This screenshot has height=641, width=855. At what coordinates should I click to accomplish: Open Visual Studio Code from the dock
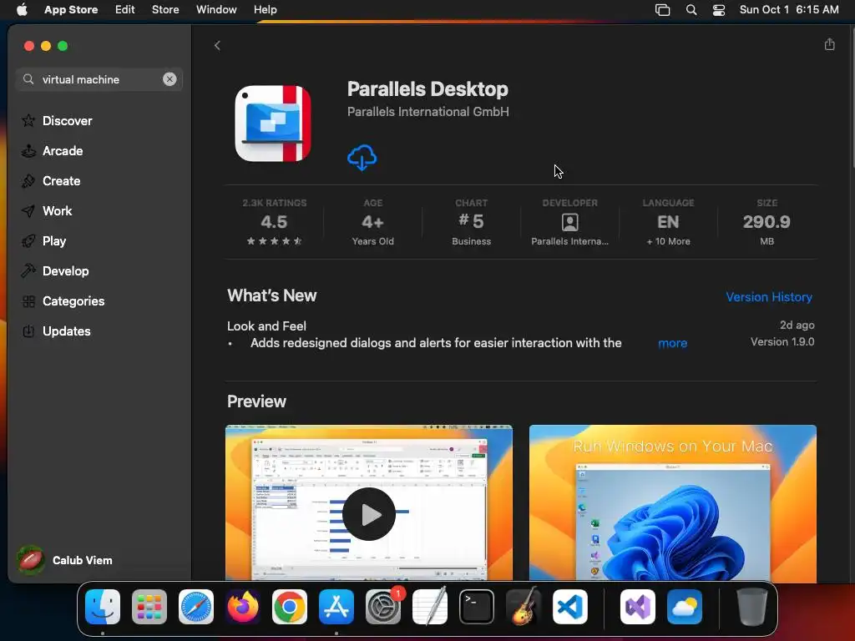tap(569, 607)
